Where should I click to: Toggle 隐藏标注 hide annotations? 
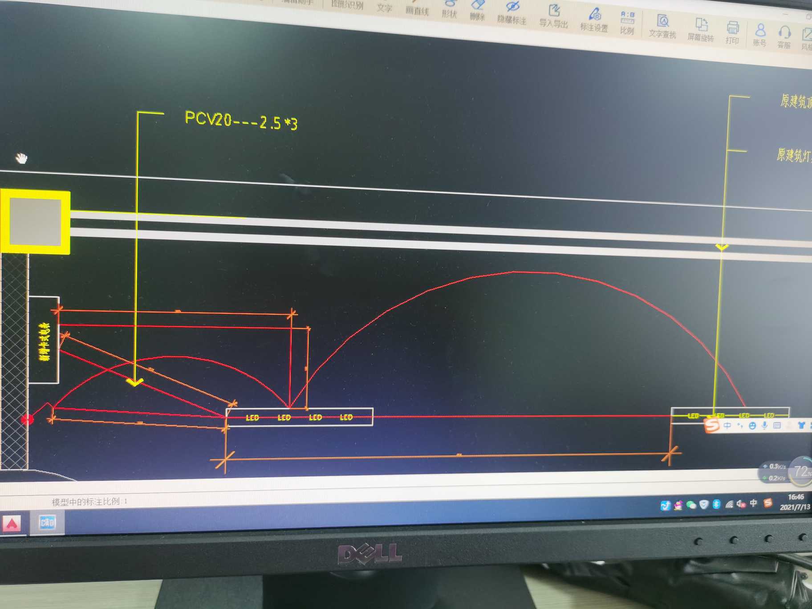[512, 14]
